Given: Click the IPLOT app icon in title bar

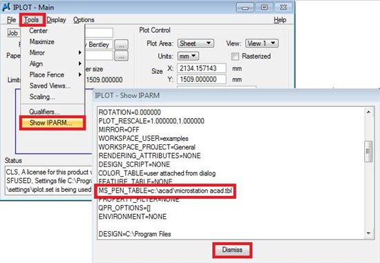Looking at the screenshot, I should pyautogui.click(x=6, y=7).
